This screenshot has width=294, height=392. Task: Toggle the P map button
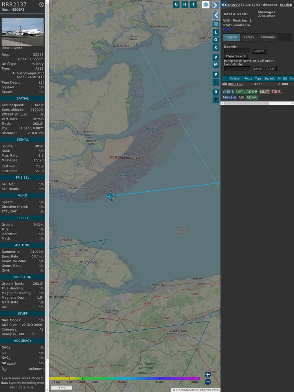(216, 74)
